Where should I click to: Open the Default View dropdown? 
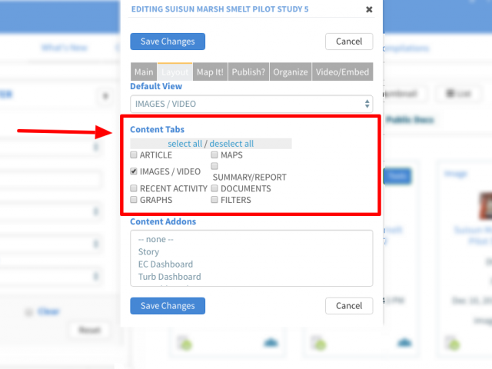pos(251,104)
